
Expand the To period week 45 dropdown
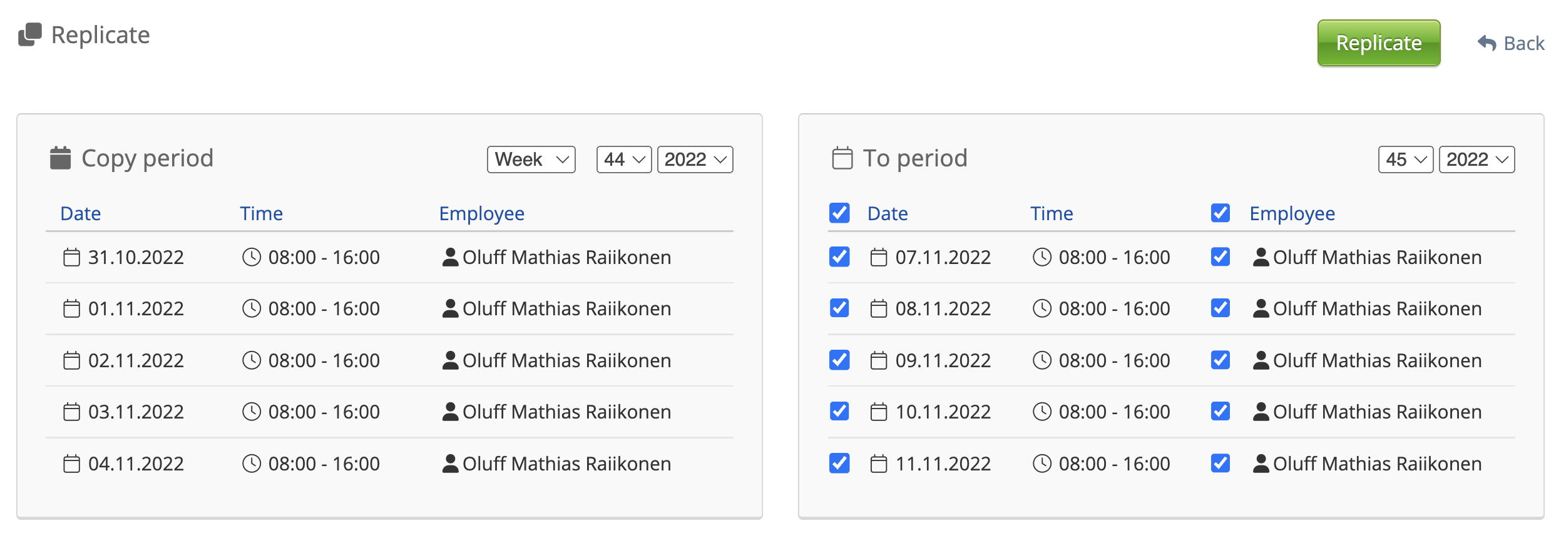pyautogui.click(x=1405, y=160)
